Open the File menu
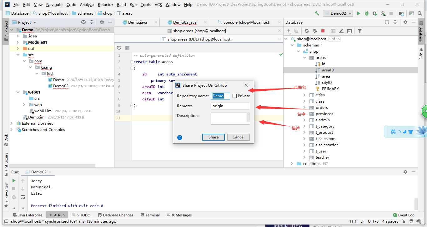Viewport: 427px width, 227px height. pos(16,5)
